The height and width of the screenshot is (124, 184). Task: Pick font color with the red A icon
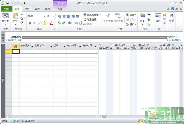(51, 23)
